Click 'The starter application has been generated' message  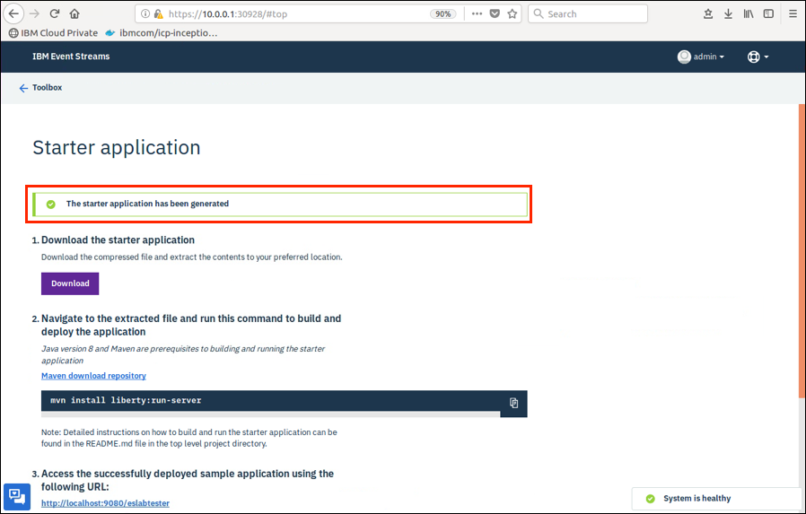pos(147,204)
